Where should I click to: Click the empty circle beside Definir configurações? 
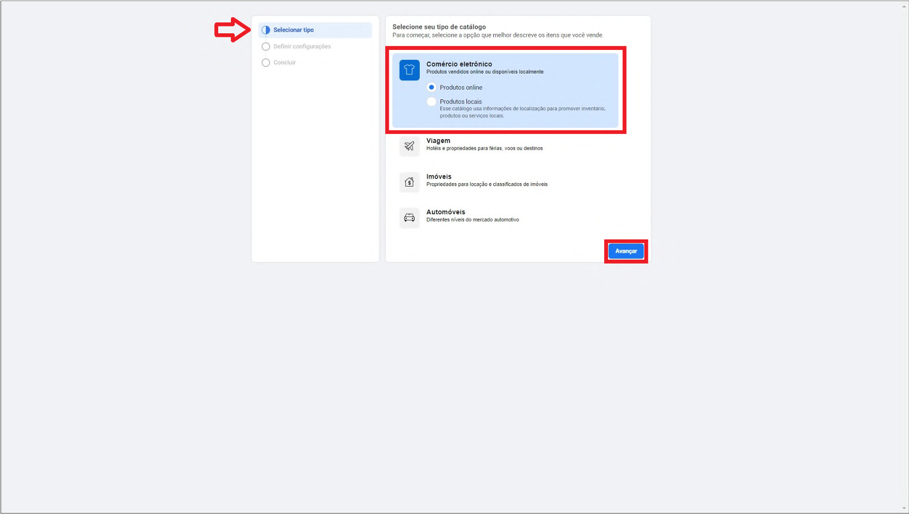click(266, 47)
